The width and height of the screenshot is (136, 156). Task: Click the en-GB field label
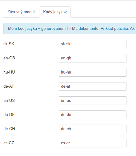pyautogui.click(x=9, y=58)
